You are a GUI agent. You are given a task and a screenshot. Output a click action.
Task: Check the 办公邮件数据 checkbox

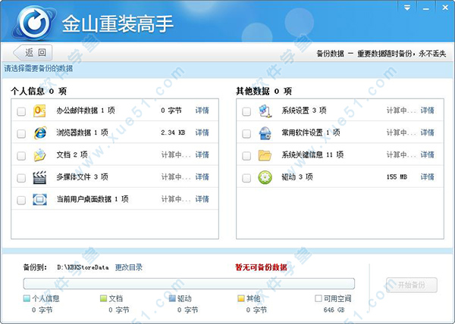(x=21, y=111)
